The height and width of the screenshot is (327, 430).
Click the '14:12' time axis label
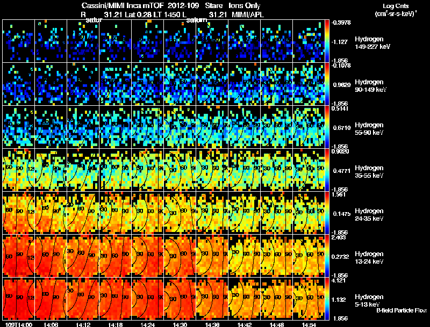tap(83, 324)
